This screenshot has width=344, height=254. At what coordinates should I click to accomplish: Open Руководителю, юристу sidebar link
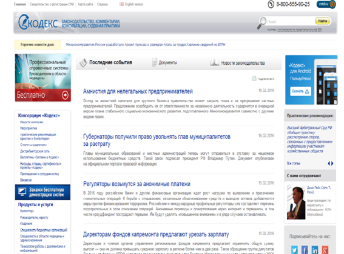[x=34, y=218]
